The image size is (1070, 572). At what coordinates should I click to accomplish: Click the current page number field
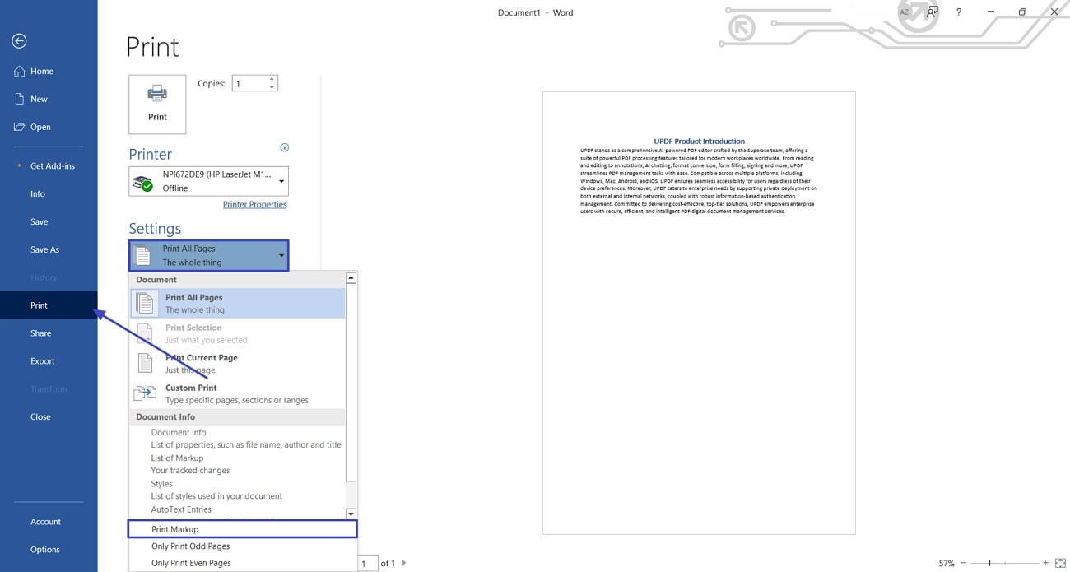pos(367,563)
